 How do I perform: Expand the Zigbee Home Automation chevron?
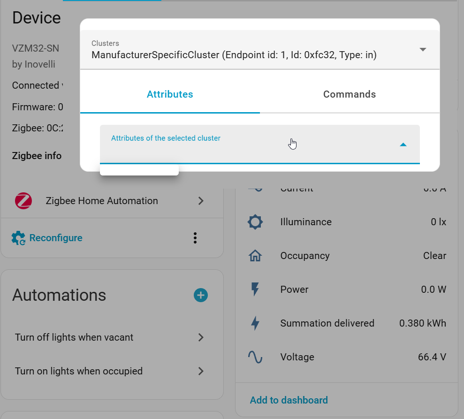(x=201, y=201)
